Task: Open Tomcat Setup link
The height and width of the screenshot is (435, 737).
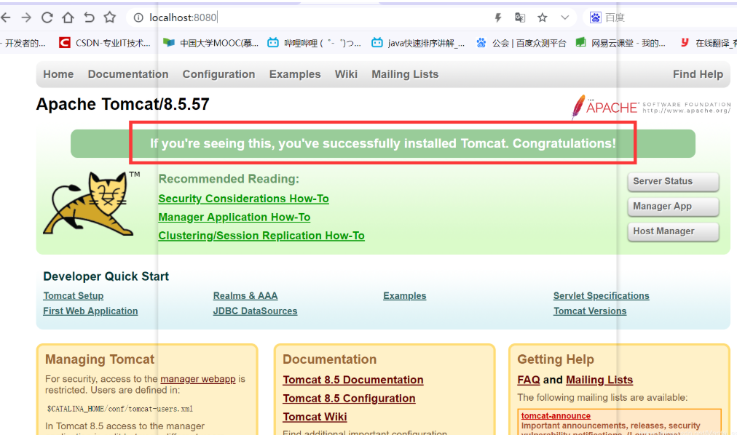Action: pos(74,295)
